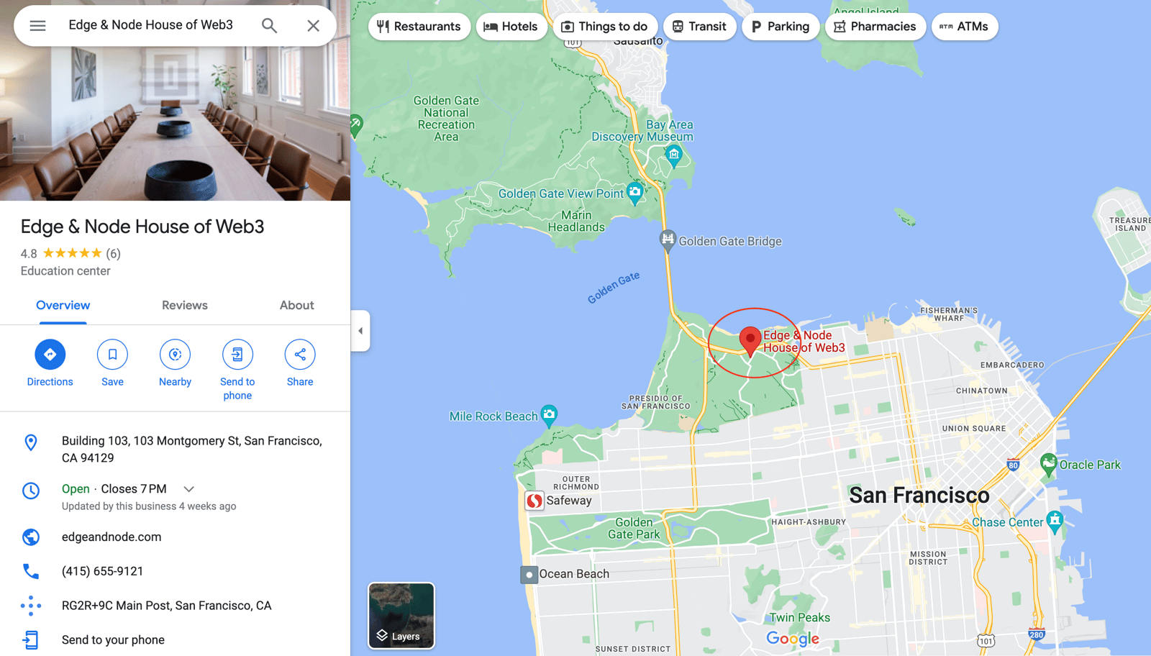Viewport: 1151px width, 656px height.
Task: Filter map by Restaurants
Action: tap(419, 27)
